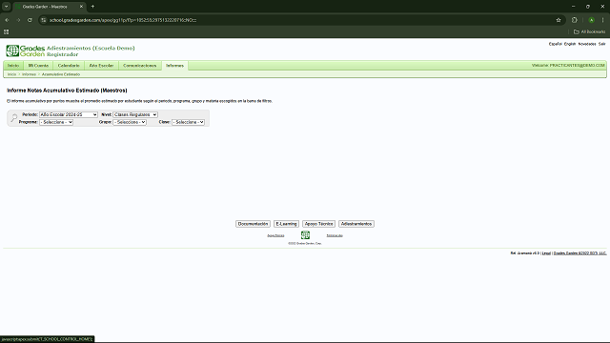
Task: Click the Welcome PRACTICANTES@DEMO.COM text
Action: (568, 66)
